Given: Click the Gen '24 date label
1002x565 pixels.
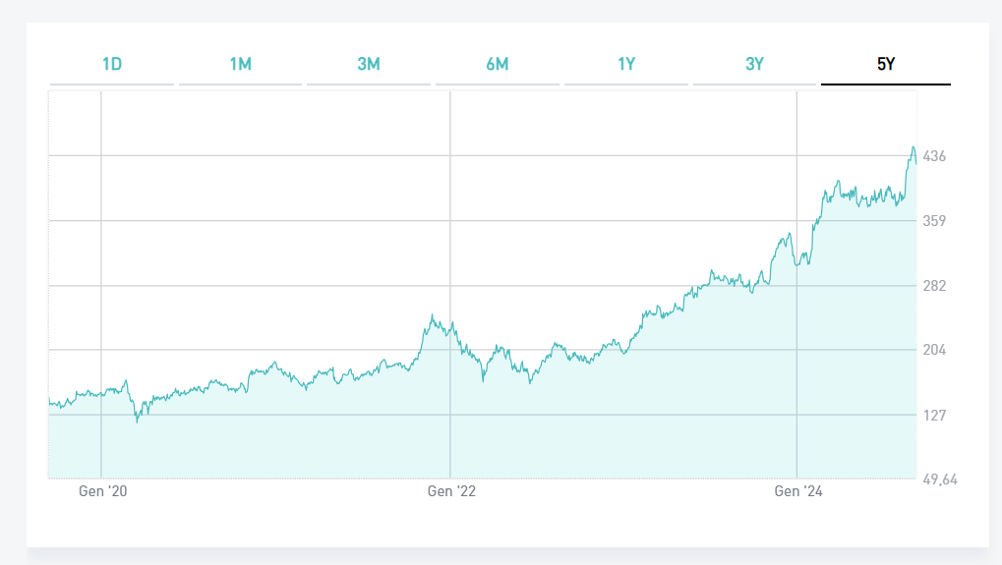Looking at the screenshot, I should 798,491.
